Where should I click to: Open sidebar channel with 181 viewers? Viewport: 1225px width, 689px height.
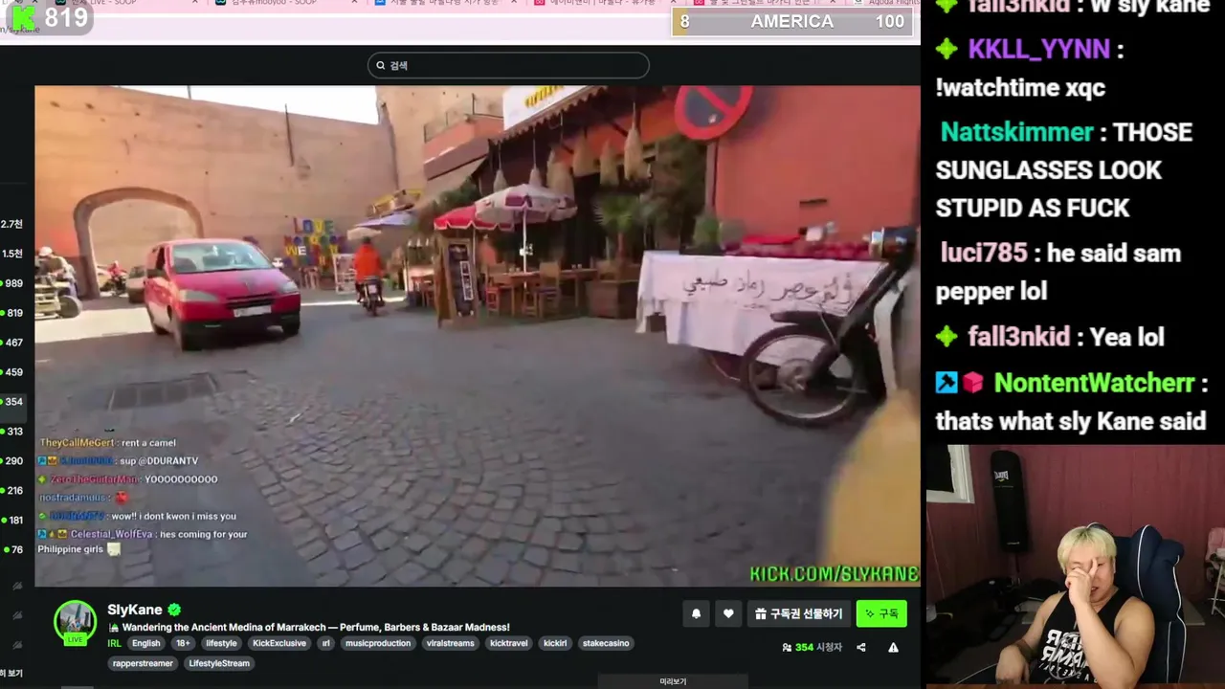pyautogui.click(x=11, y=520)
